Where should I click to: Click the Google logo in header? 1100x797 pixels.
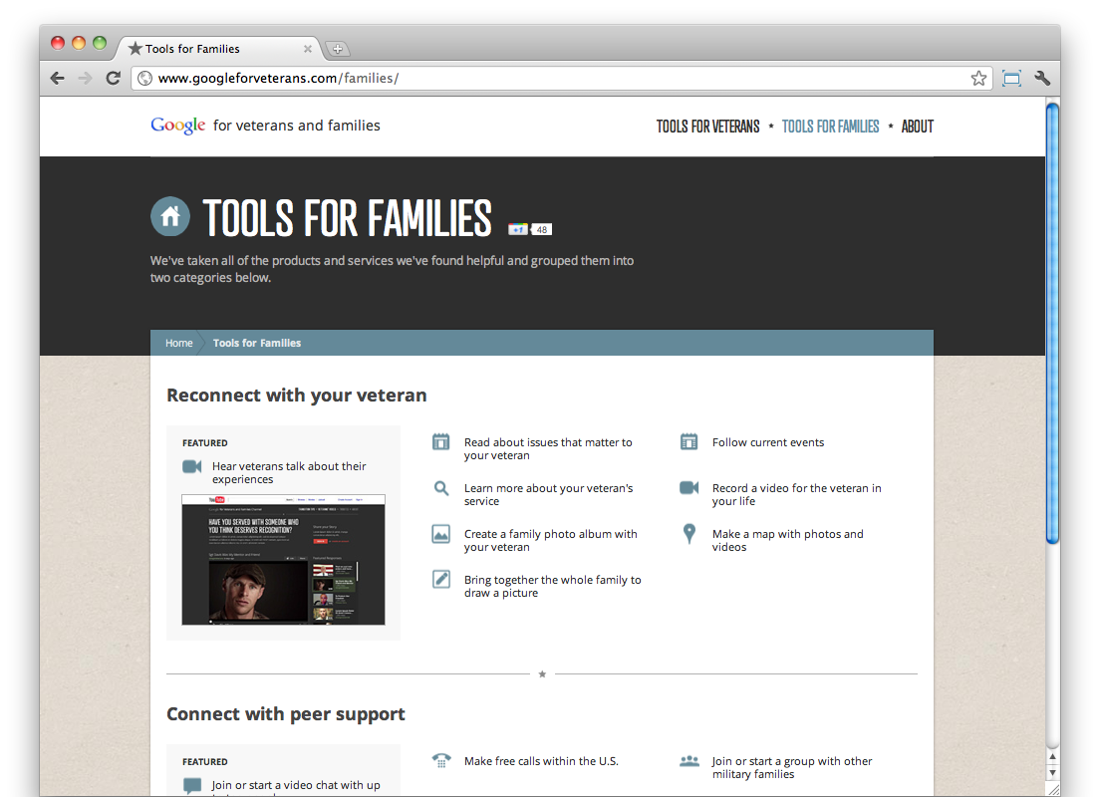[x=178, y=126]
